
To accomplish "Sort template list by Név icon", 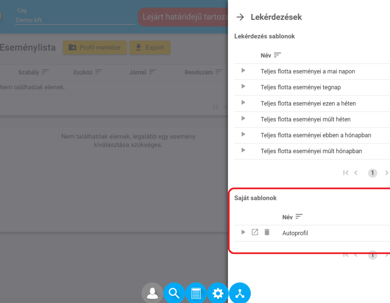I will tap(277, 55).
